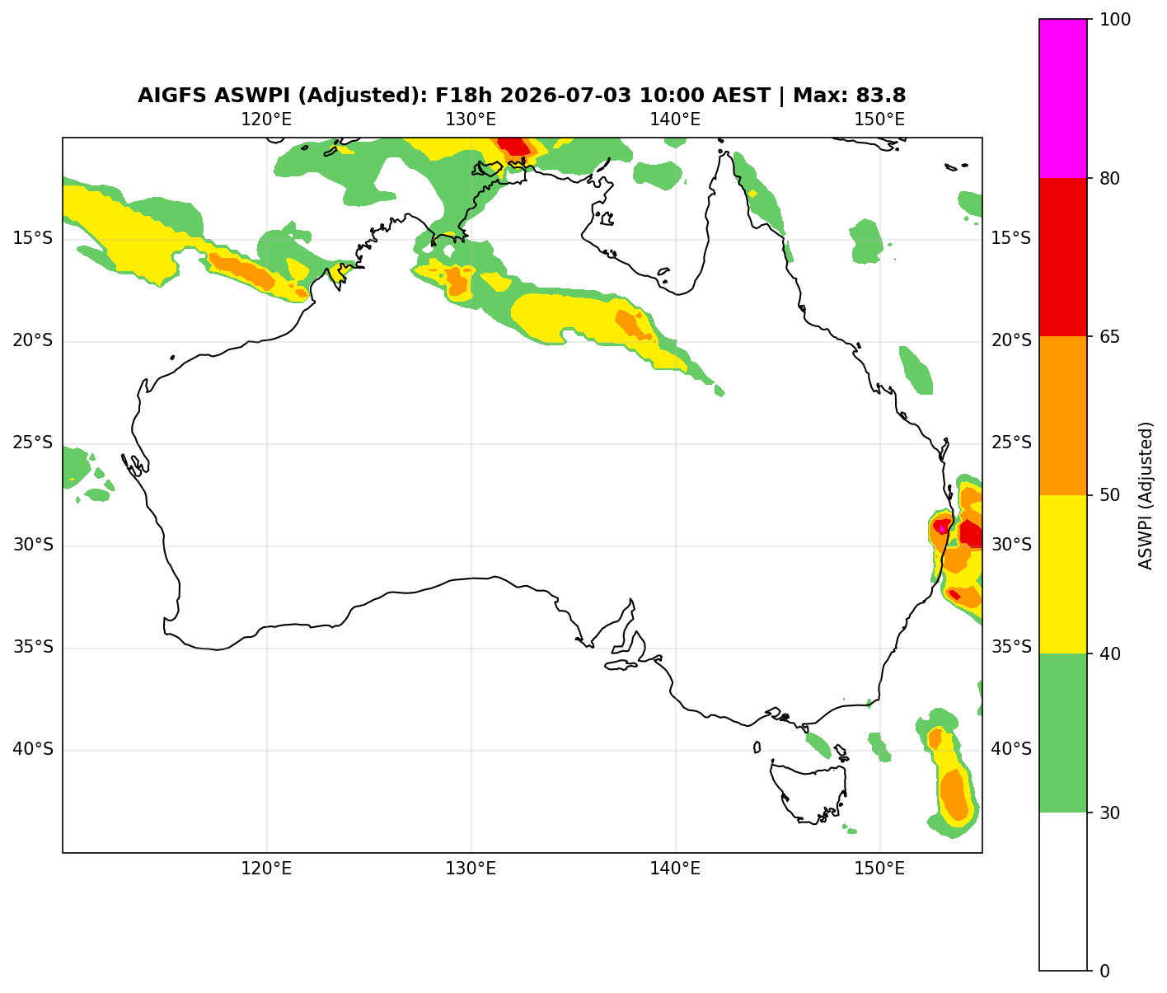
Task: Click the colorbar tick label '100'
Action: click(1115, 20)
